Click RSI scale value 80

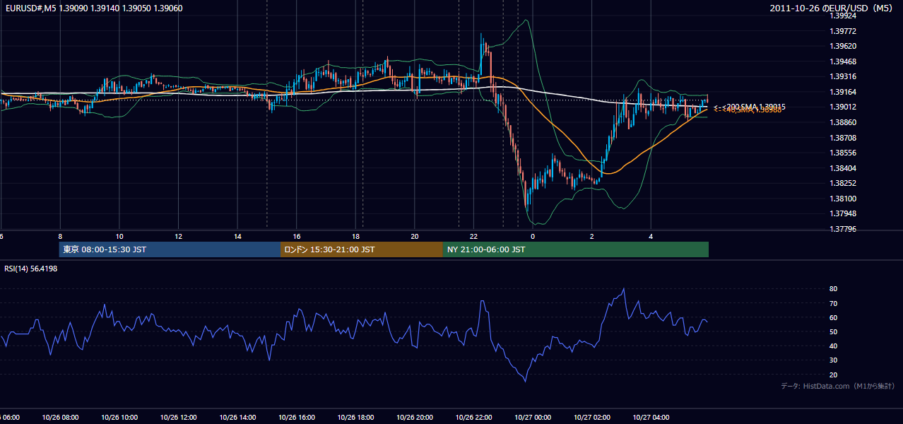point(833,289)
